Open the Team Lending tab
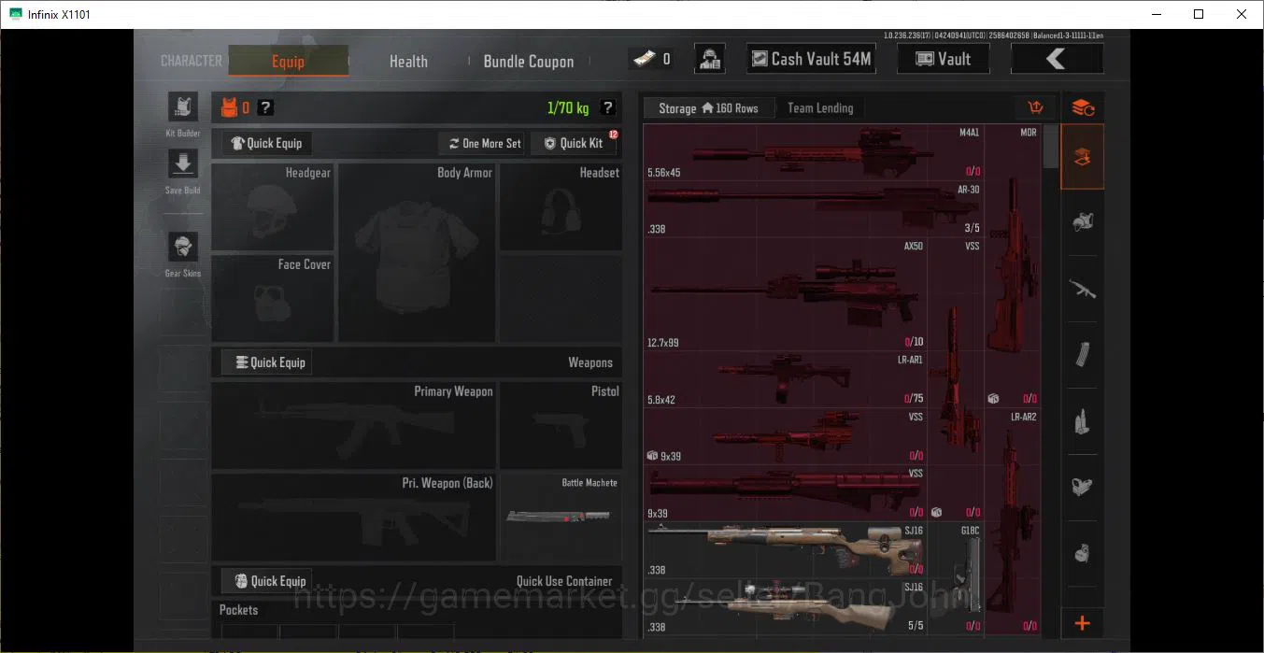This screenshot has height=653, width=1264. pos(820,108)
